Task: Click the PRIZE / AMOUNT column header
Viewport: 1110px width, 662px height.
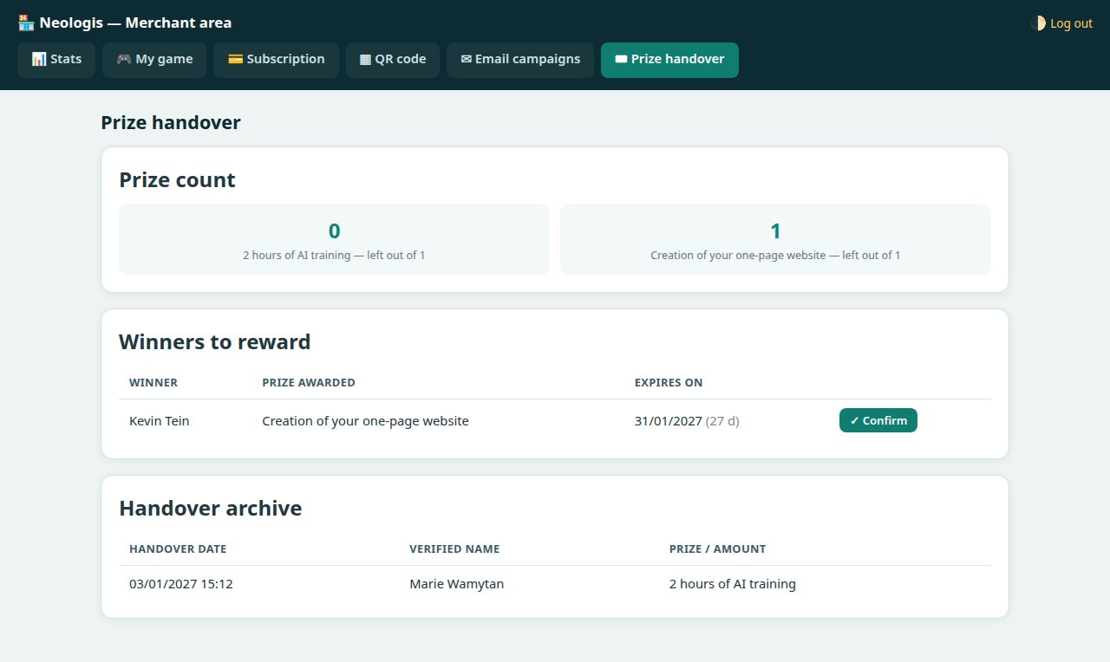Action: (x=717, y=549)
